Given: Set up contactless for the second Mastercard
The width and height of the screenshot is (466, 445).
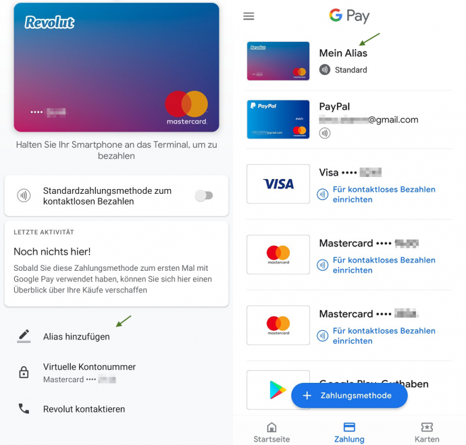Looking at the screenshot, I should point(384,336).
